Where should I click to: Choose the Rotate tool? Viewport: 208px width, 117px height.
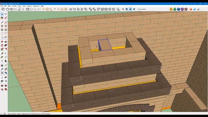[x=2, y=45]
